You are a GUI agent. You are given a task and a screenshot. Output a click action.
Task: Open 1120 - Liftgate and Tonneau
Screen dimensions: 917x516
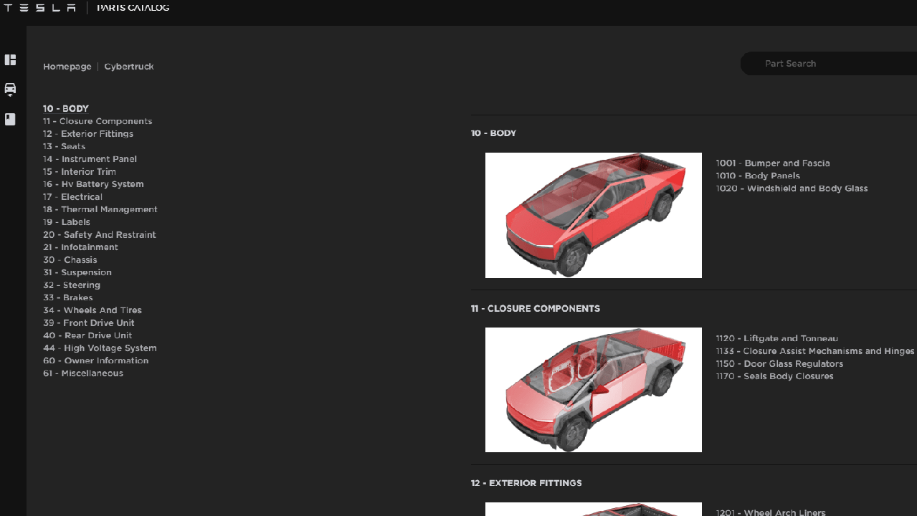click(x=776, y=338)
